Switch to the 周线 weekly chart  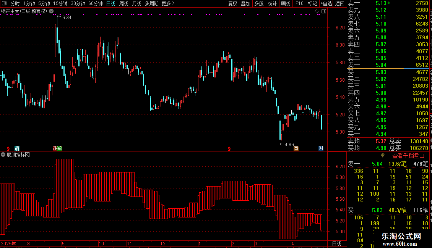pos(124,3)
